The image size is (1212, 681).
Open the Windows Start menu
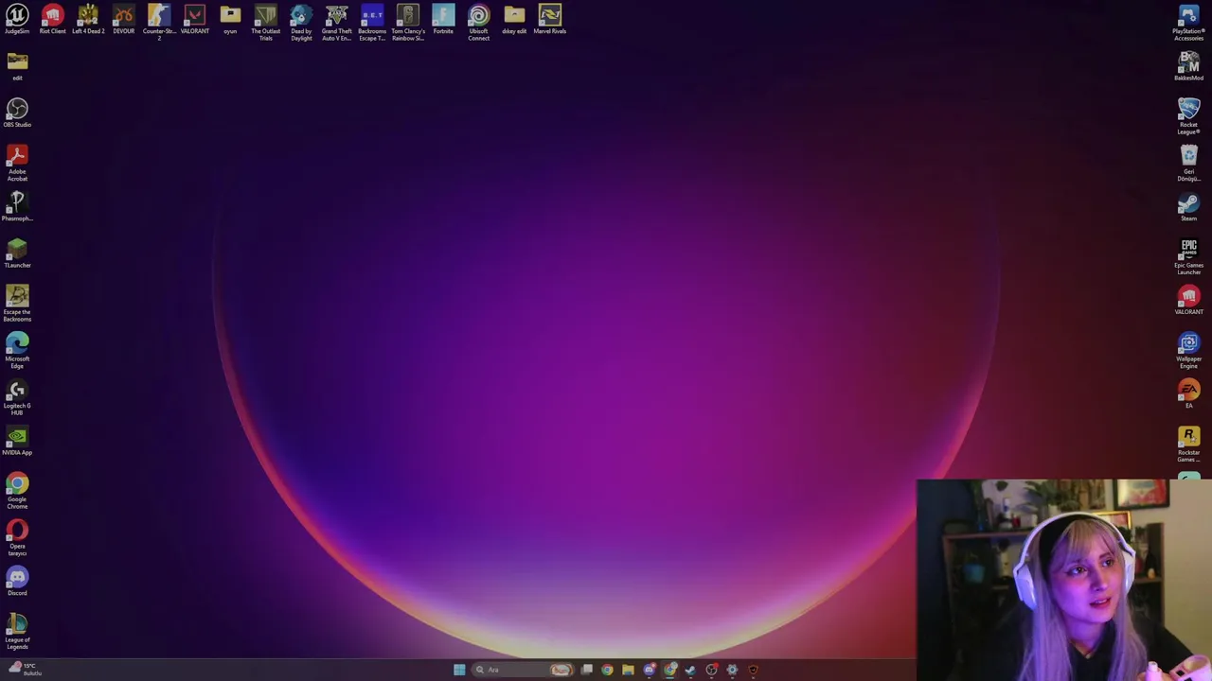point(459,670)
